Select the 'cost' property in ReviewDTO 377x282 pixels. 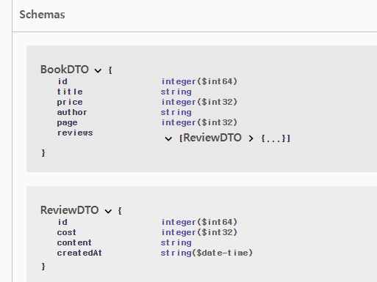pos(67,232)
